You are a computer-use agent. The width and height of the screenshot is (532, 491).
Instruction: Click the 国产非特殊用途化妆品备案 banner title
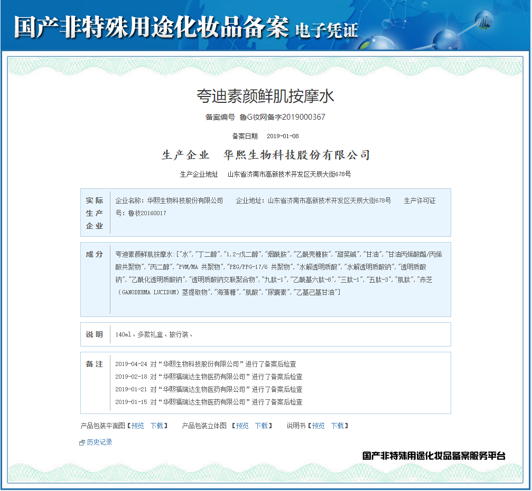click(151, 26)
